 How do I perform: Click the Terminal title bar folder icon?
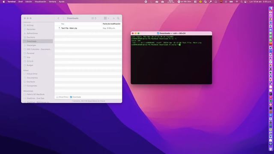coord(158,33)
